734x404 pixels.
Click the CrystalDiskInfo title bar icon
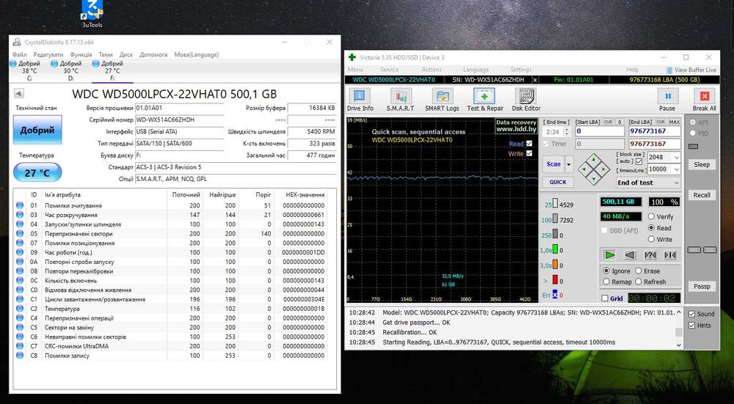coord(17,42)
